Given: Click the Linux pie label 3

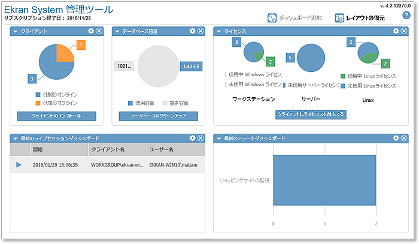Looking at the screenshot, I should pos(351,42).
